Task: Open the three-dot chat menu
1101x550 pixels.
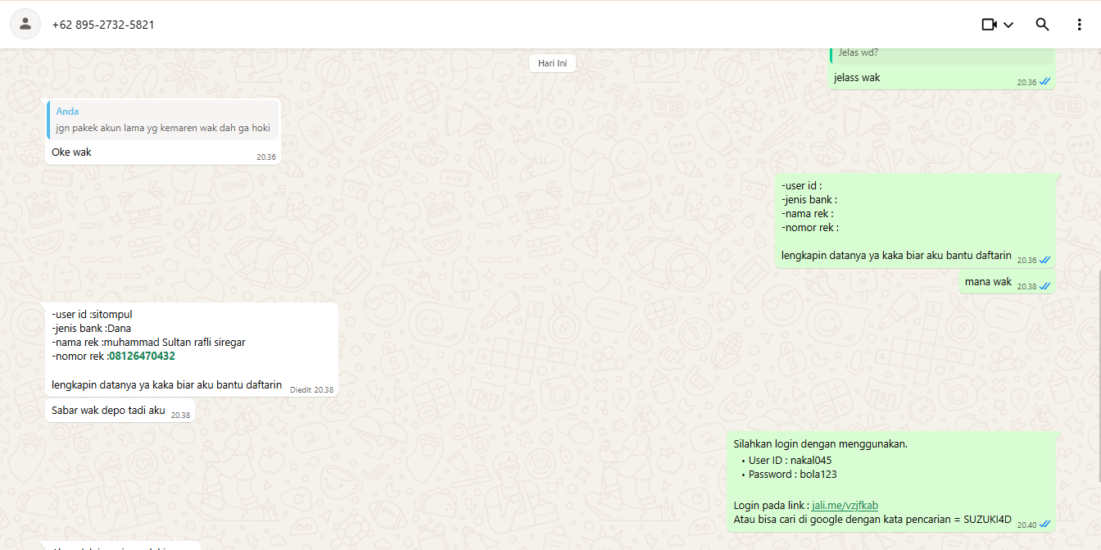Action: coord(1080,25)
